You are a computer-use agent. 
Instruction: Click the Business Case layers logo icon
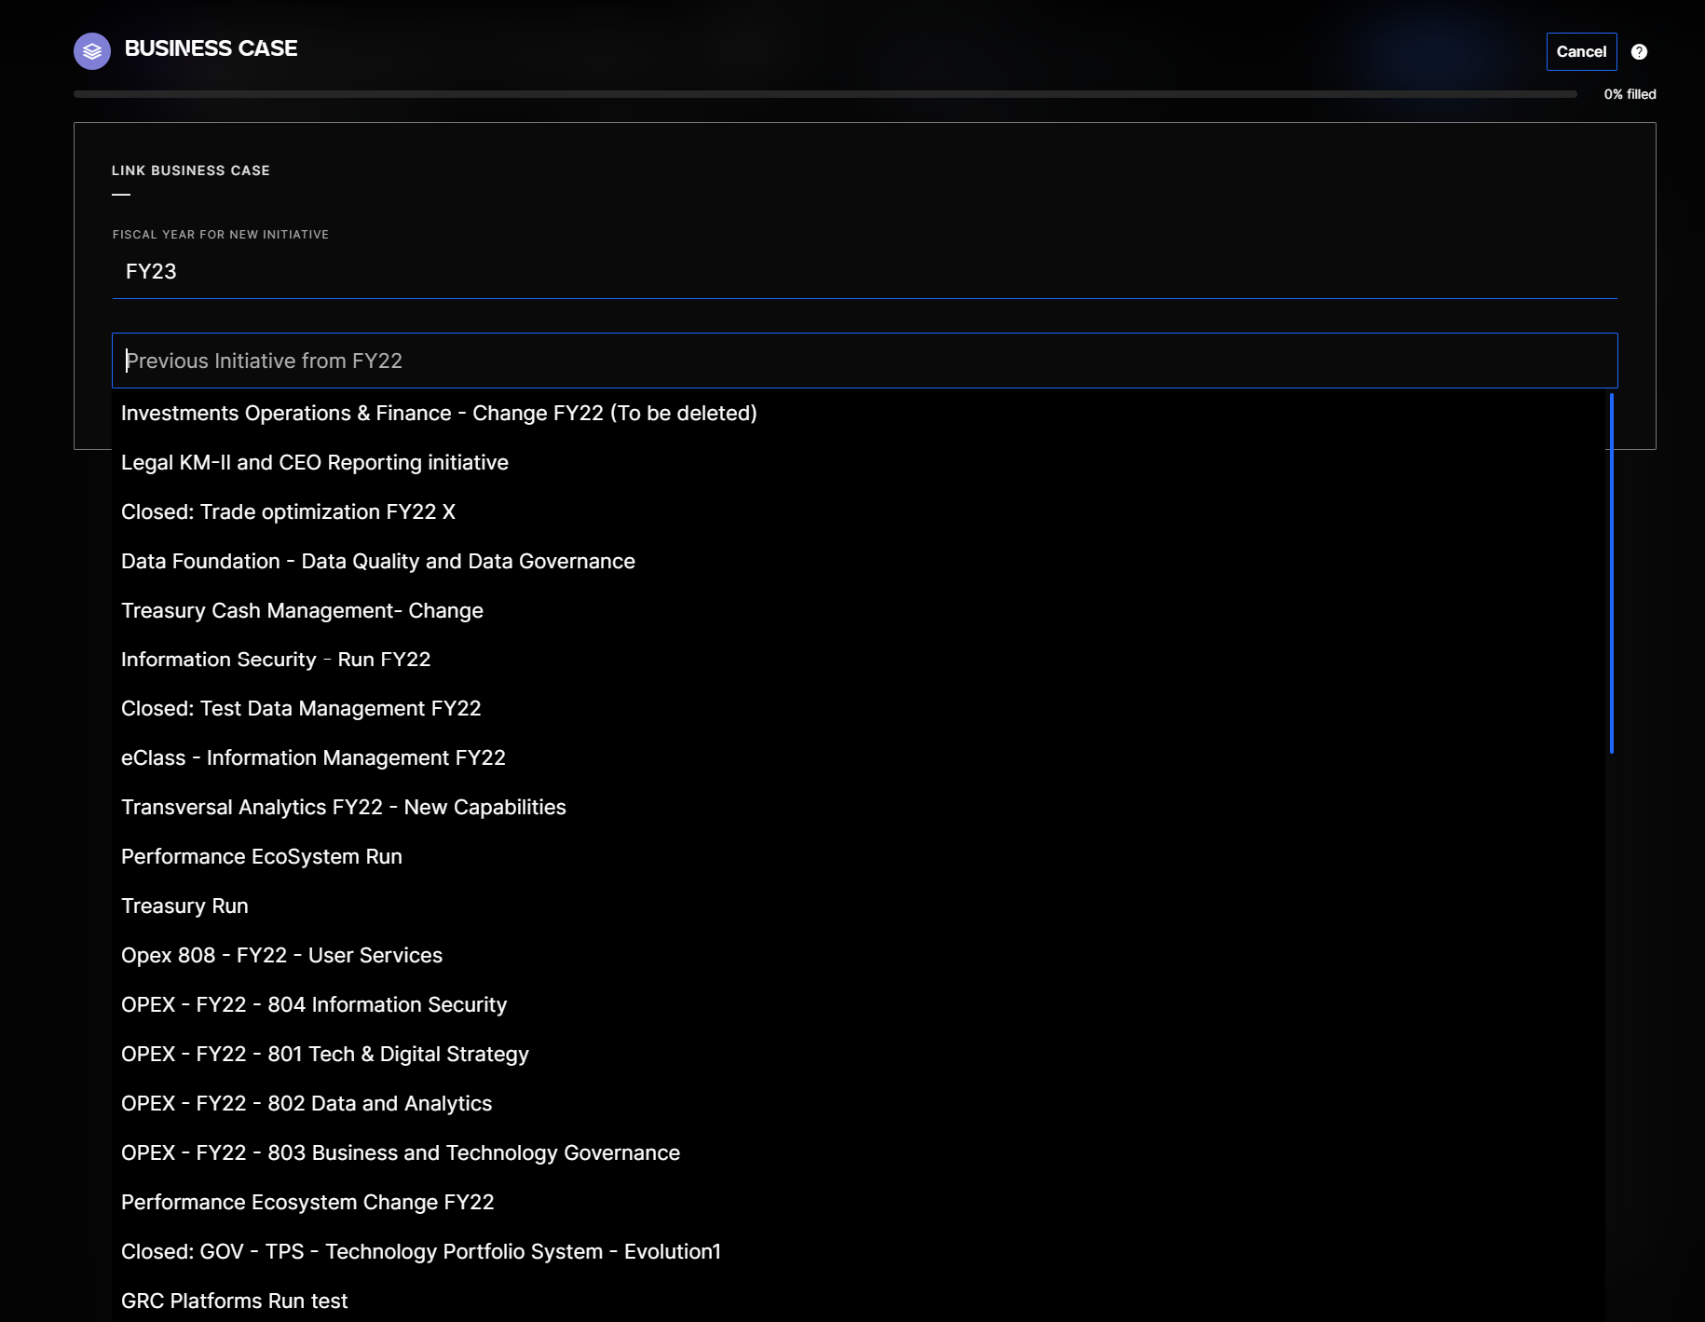tap(91, 51)
